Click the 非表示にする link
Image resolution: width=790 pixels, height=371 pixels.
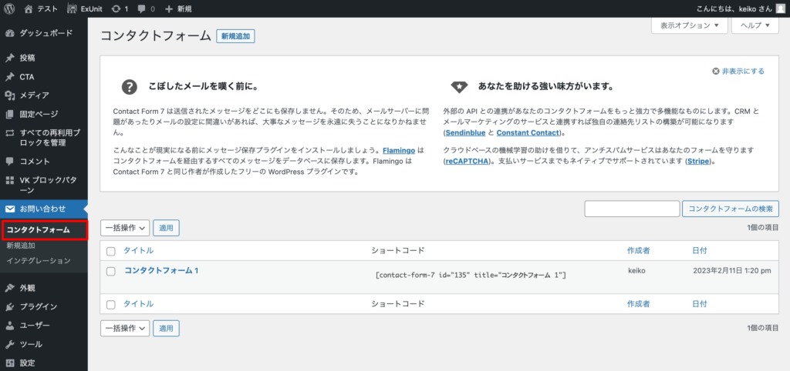743,72
